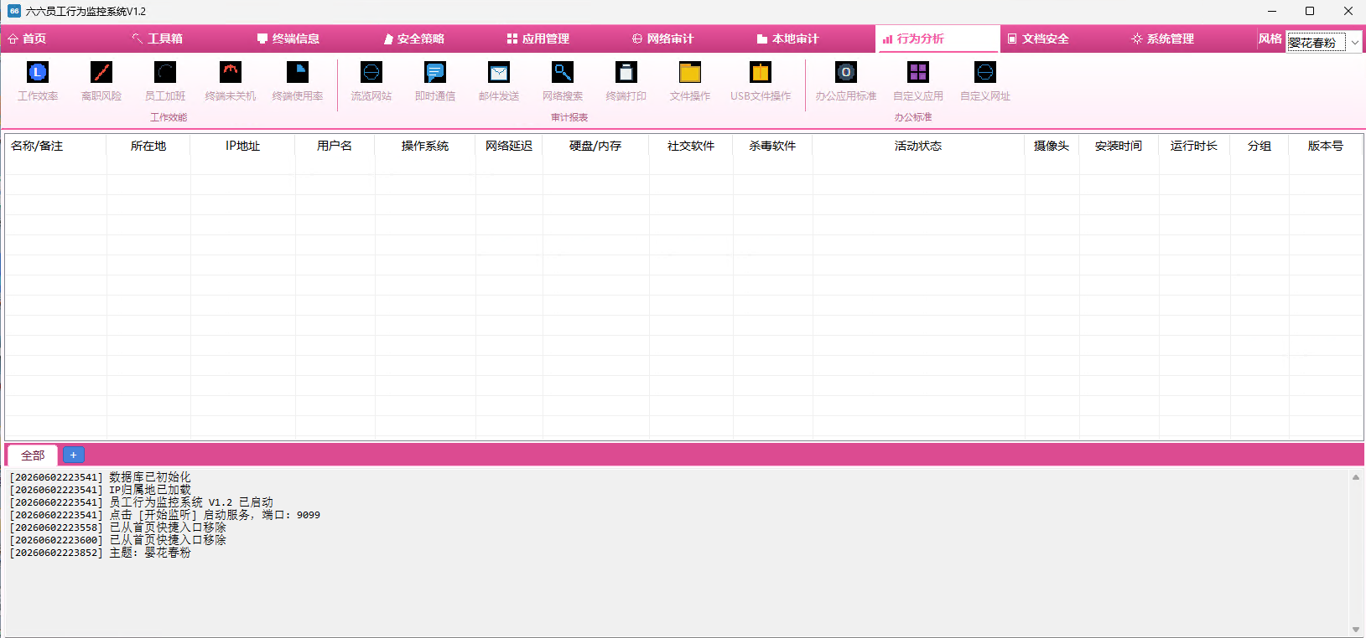The width and height of the screenshot is (1366, 638).
Task: Select the 网络审计 tab
Action: tap(662, 39)
